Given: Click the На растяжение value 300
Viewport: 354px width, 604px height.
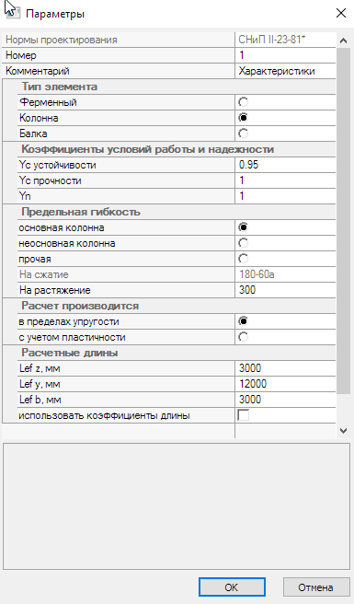Looking at the screenshot, I should (x=285, y=290).
